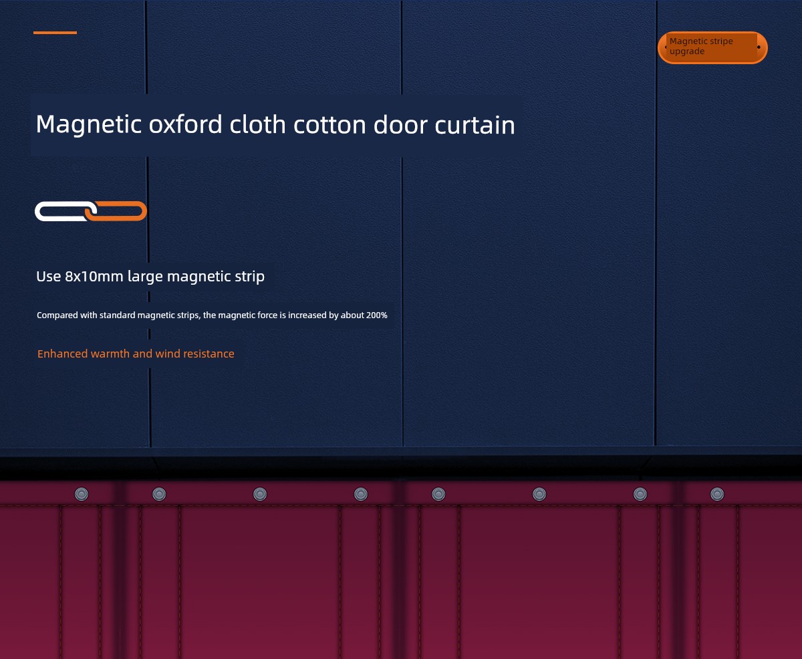The height and width of the screenshot is (659, 802).
Task: Click the Magnetic stripe upgrade badge
Action: pos(712,47)
